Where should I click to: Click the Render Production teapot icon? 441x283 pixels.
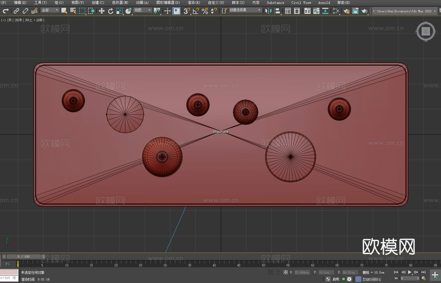[x=364, y=11]
